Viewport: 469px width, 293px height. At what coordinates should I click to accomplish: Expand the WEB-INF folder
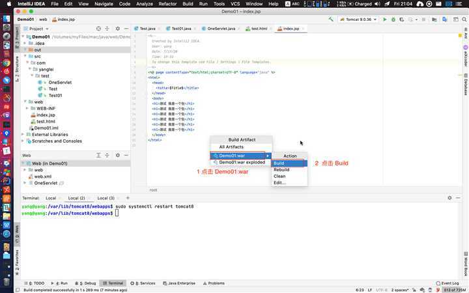(x=27, y=108)
